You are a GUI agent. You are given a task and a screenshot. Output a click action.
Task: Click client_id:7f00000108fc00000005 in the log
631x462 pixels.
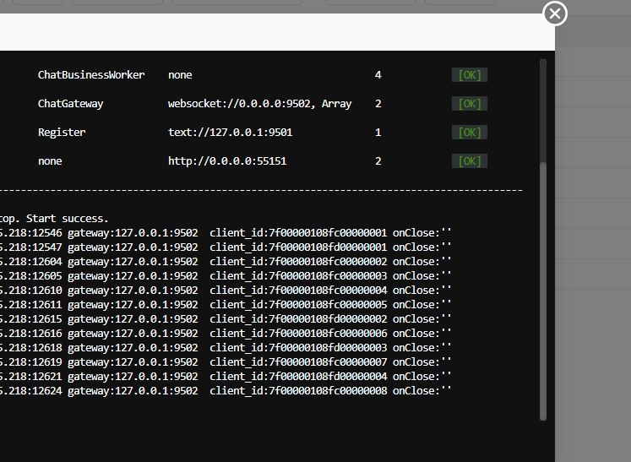tap(298, 305)
